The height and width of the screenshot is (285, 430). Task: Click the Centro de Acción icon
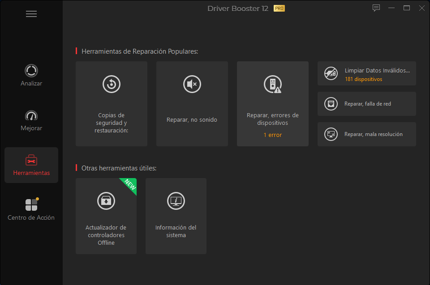(x=32, y=204)
